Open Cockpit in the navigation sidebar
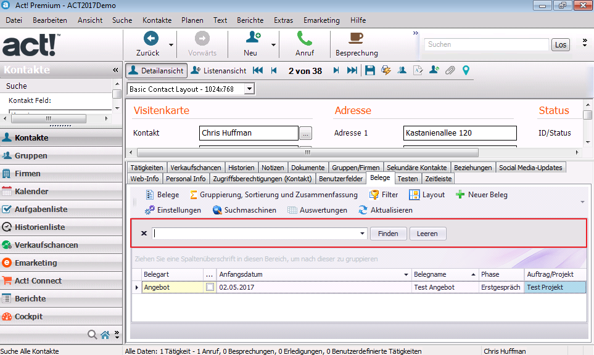The image size is (594, 355). pos(61,316)
